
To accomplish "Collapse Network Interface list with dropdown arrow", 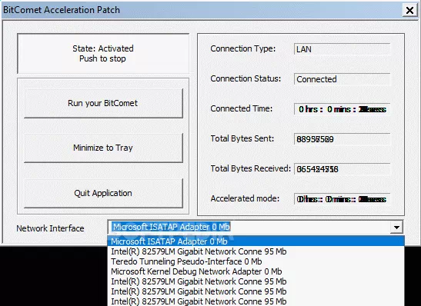I will click(x=396, y=228).
